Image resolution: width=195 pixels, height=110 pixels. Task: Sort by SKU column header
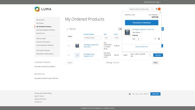[105, 34]
